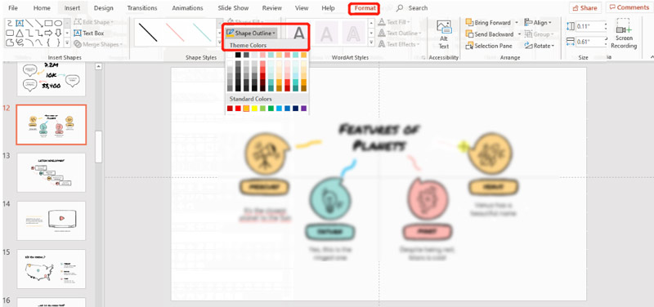Apply the teal line shape style
This screenshot has width=654, height=307.
pyautogui.click(x=202, y=32)
